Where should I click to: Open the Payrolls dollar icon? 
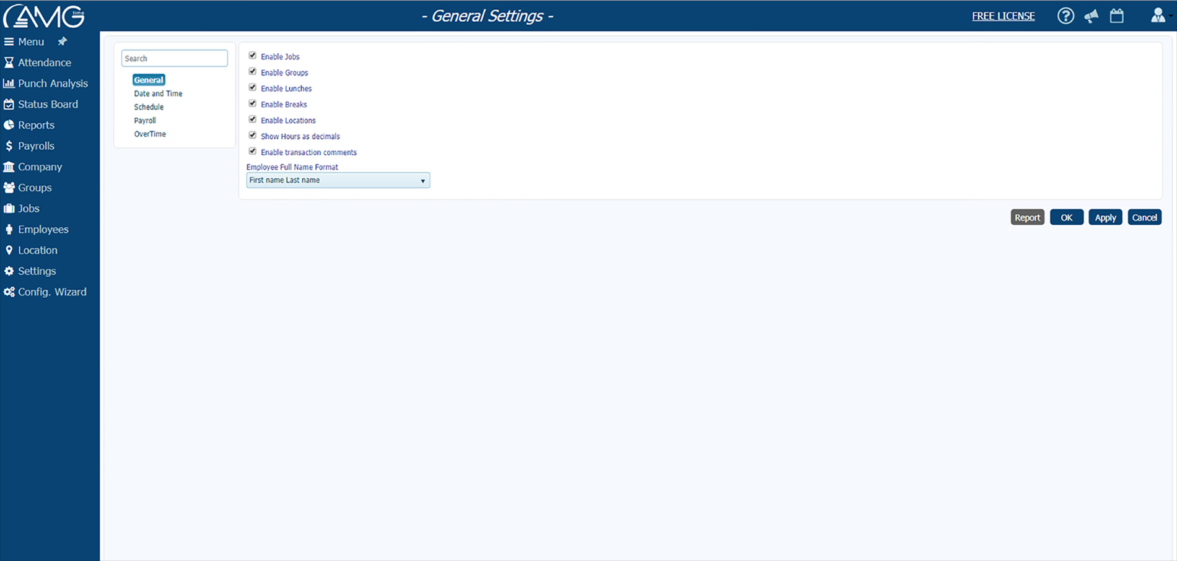pyautogui.click(x=9, y=146)
